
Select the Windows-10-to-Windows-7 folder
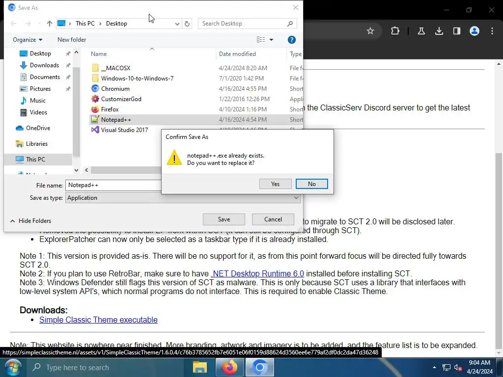(138, 78)
